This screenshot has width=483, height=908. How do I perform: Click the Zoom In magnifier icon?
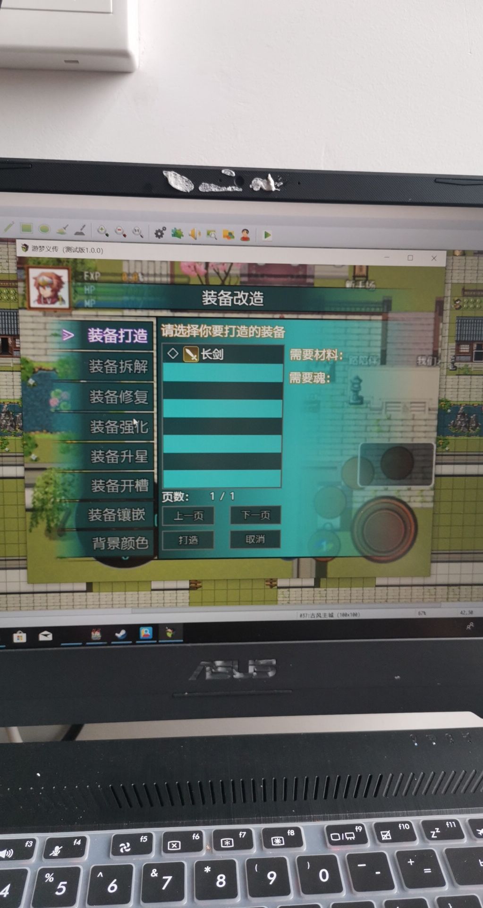(x=102, y=231)
